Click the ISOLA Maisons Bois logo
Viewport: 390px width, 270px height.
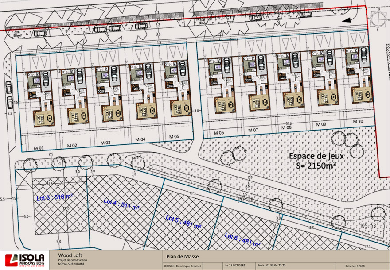coord(25,260)
